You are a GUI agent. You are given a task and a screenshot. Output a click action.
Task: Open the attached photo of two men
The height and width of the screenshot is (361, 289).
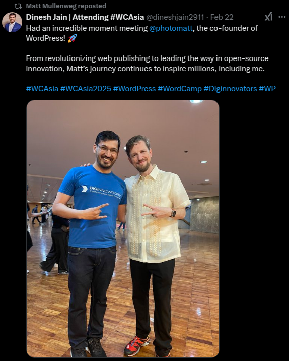point(123,228)
